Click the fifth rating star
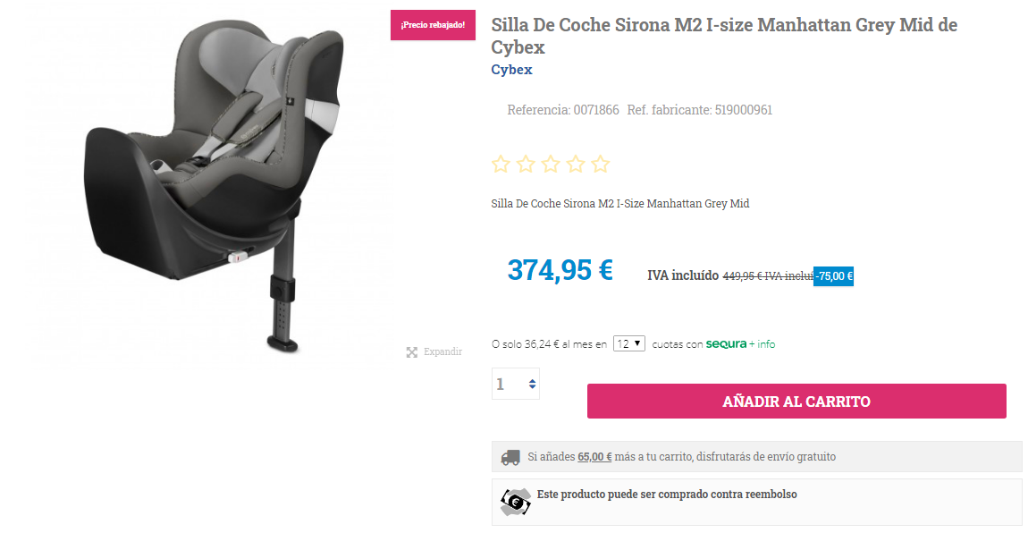 coord(601,164)
